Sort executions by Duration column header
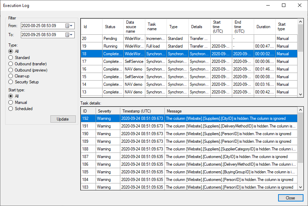This screenshot has height=206, width=308. [263, 27]
